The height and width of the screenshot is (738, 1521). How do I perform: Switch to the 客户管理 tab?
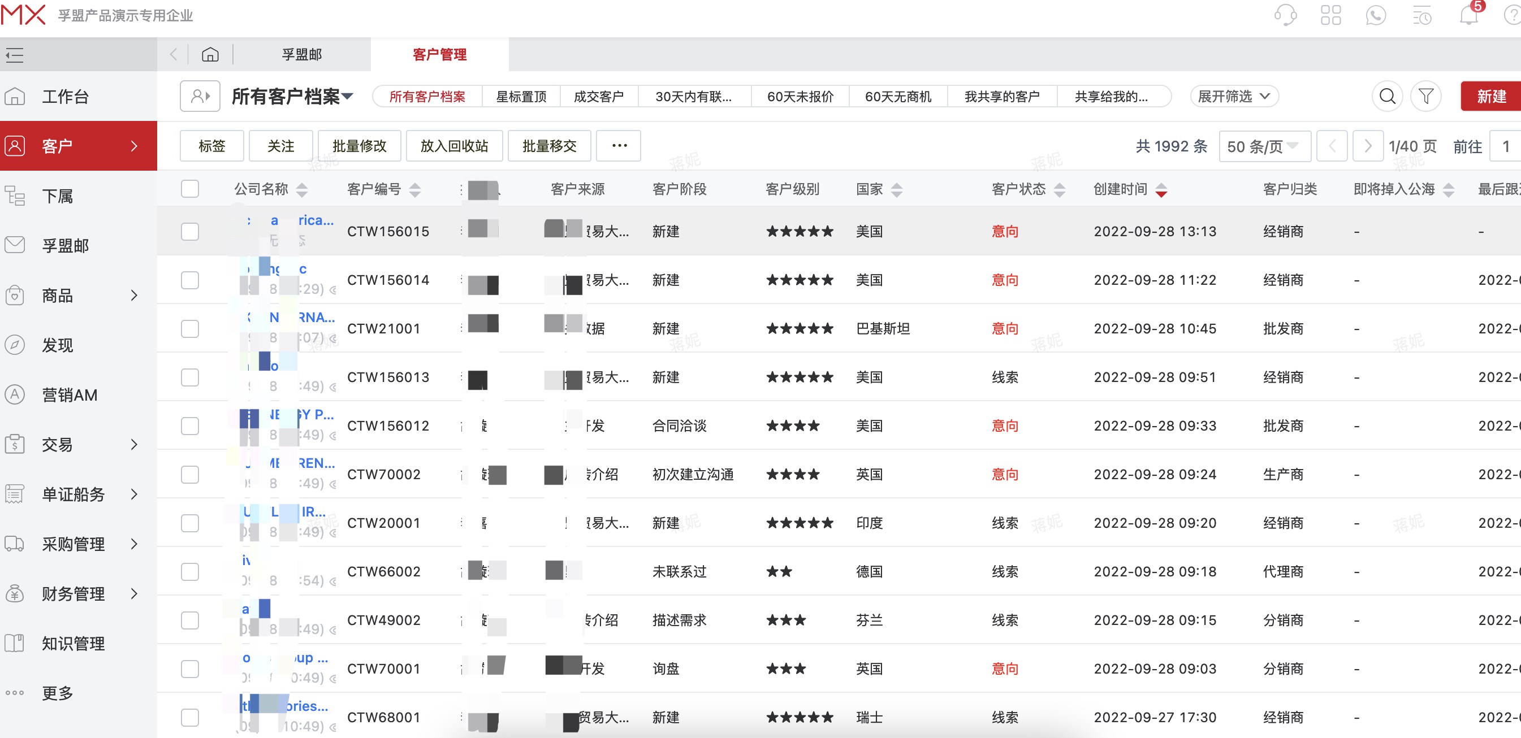[x=439, y=54]
